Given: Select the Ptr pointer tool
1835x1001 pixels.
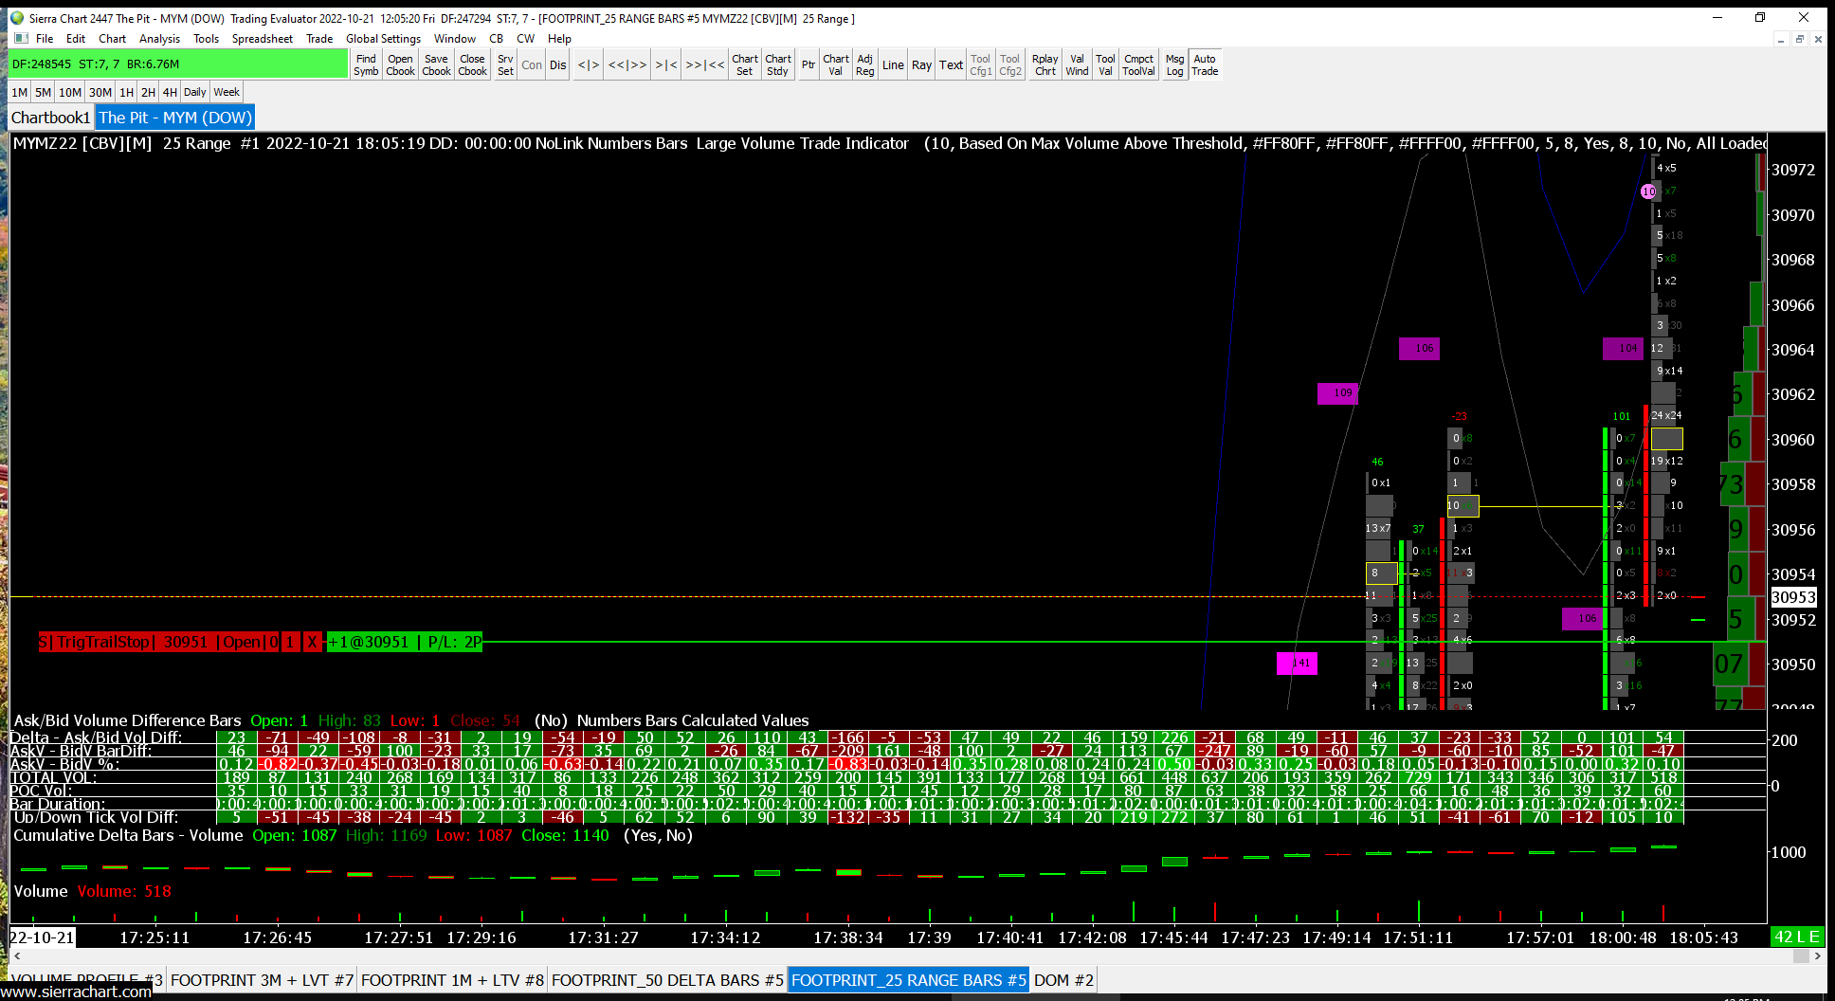Looking at the screenshot, I should (808, 64).
